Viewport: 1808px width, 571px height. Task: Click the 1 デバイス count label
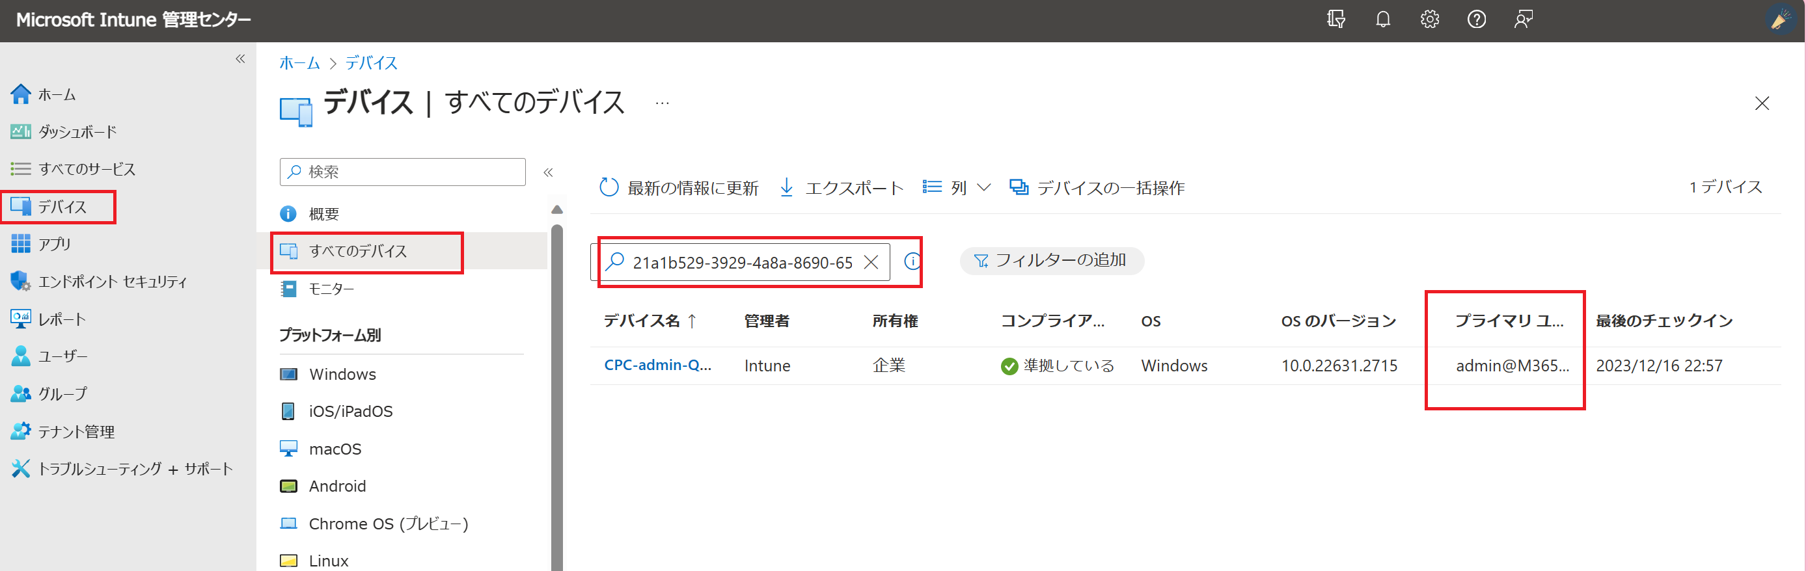tap(1725, 187)
